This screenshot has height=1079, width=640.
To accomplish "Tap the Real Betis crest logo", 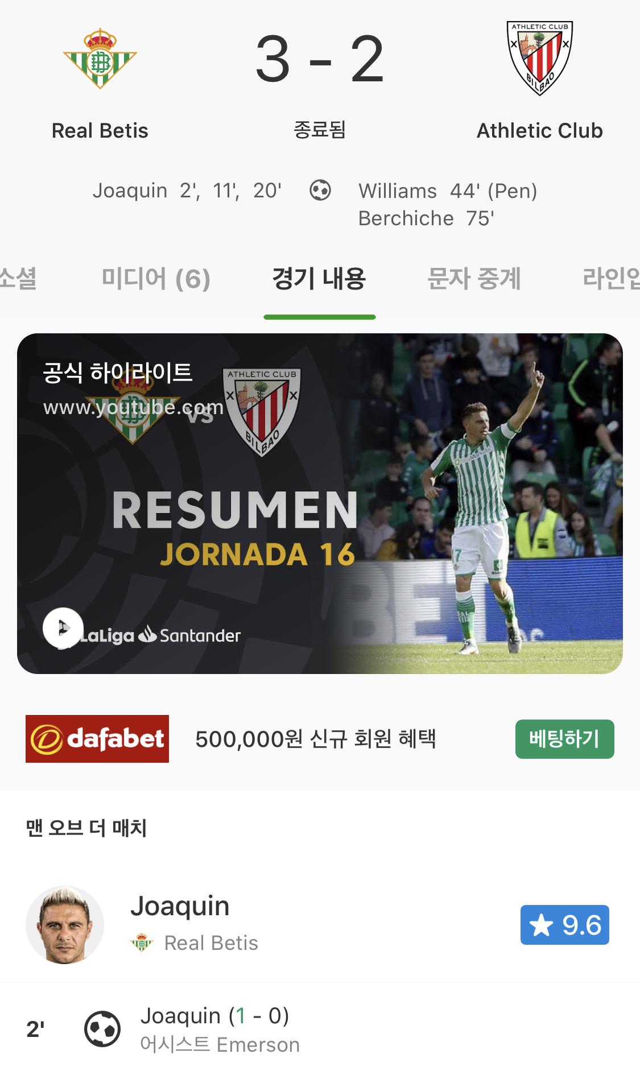I will point(100,59).
